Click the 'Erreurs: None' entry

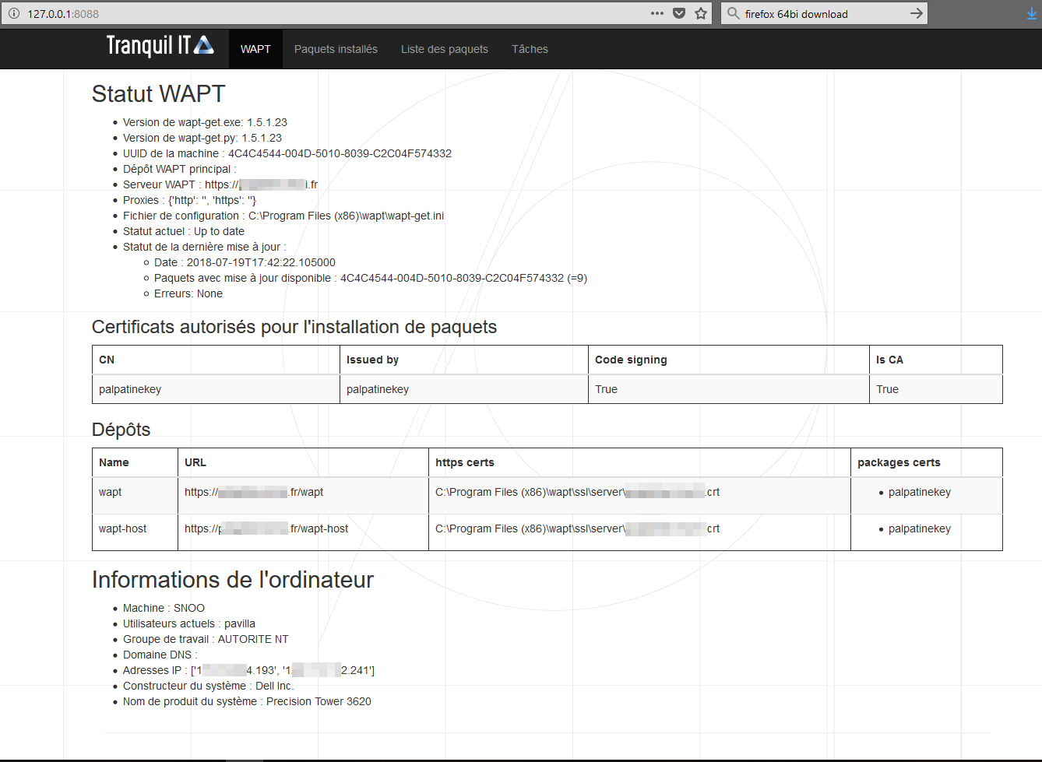click(x=188, y=293)
